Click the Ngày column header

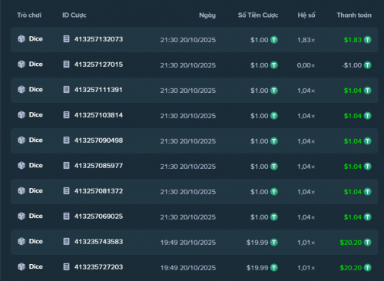click(x=207, y=15)
